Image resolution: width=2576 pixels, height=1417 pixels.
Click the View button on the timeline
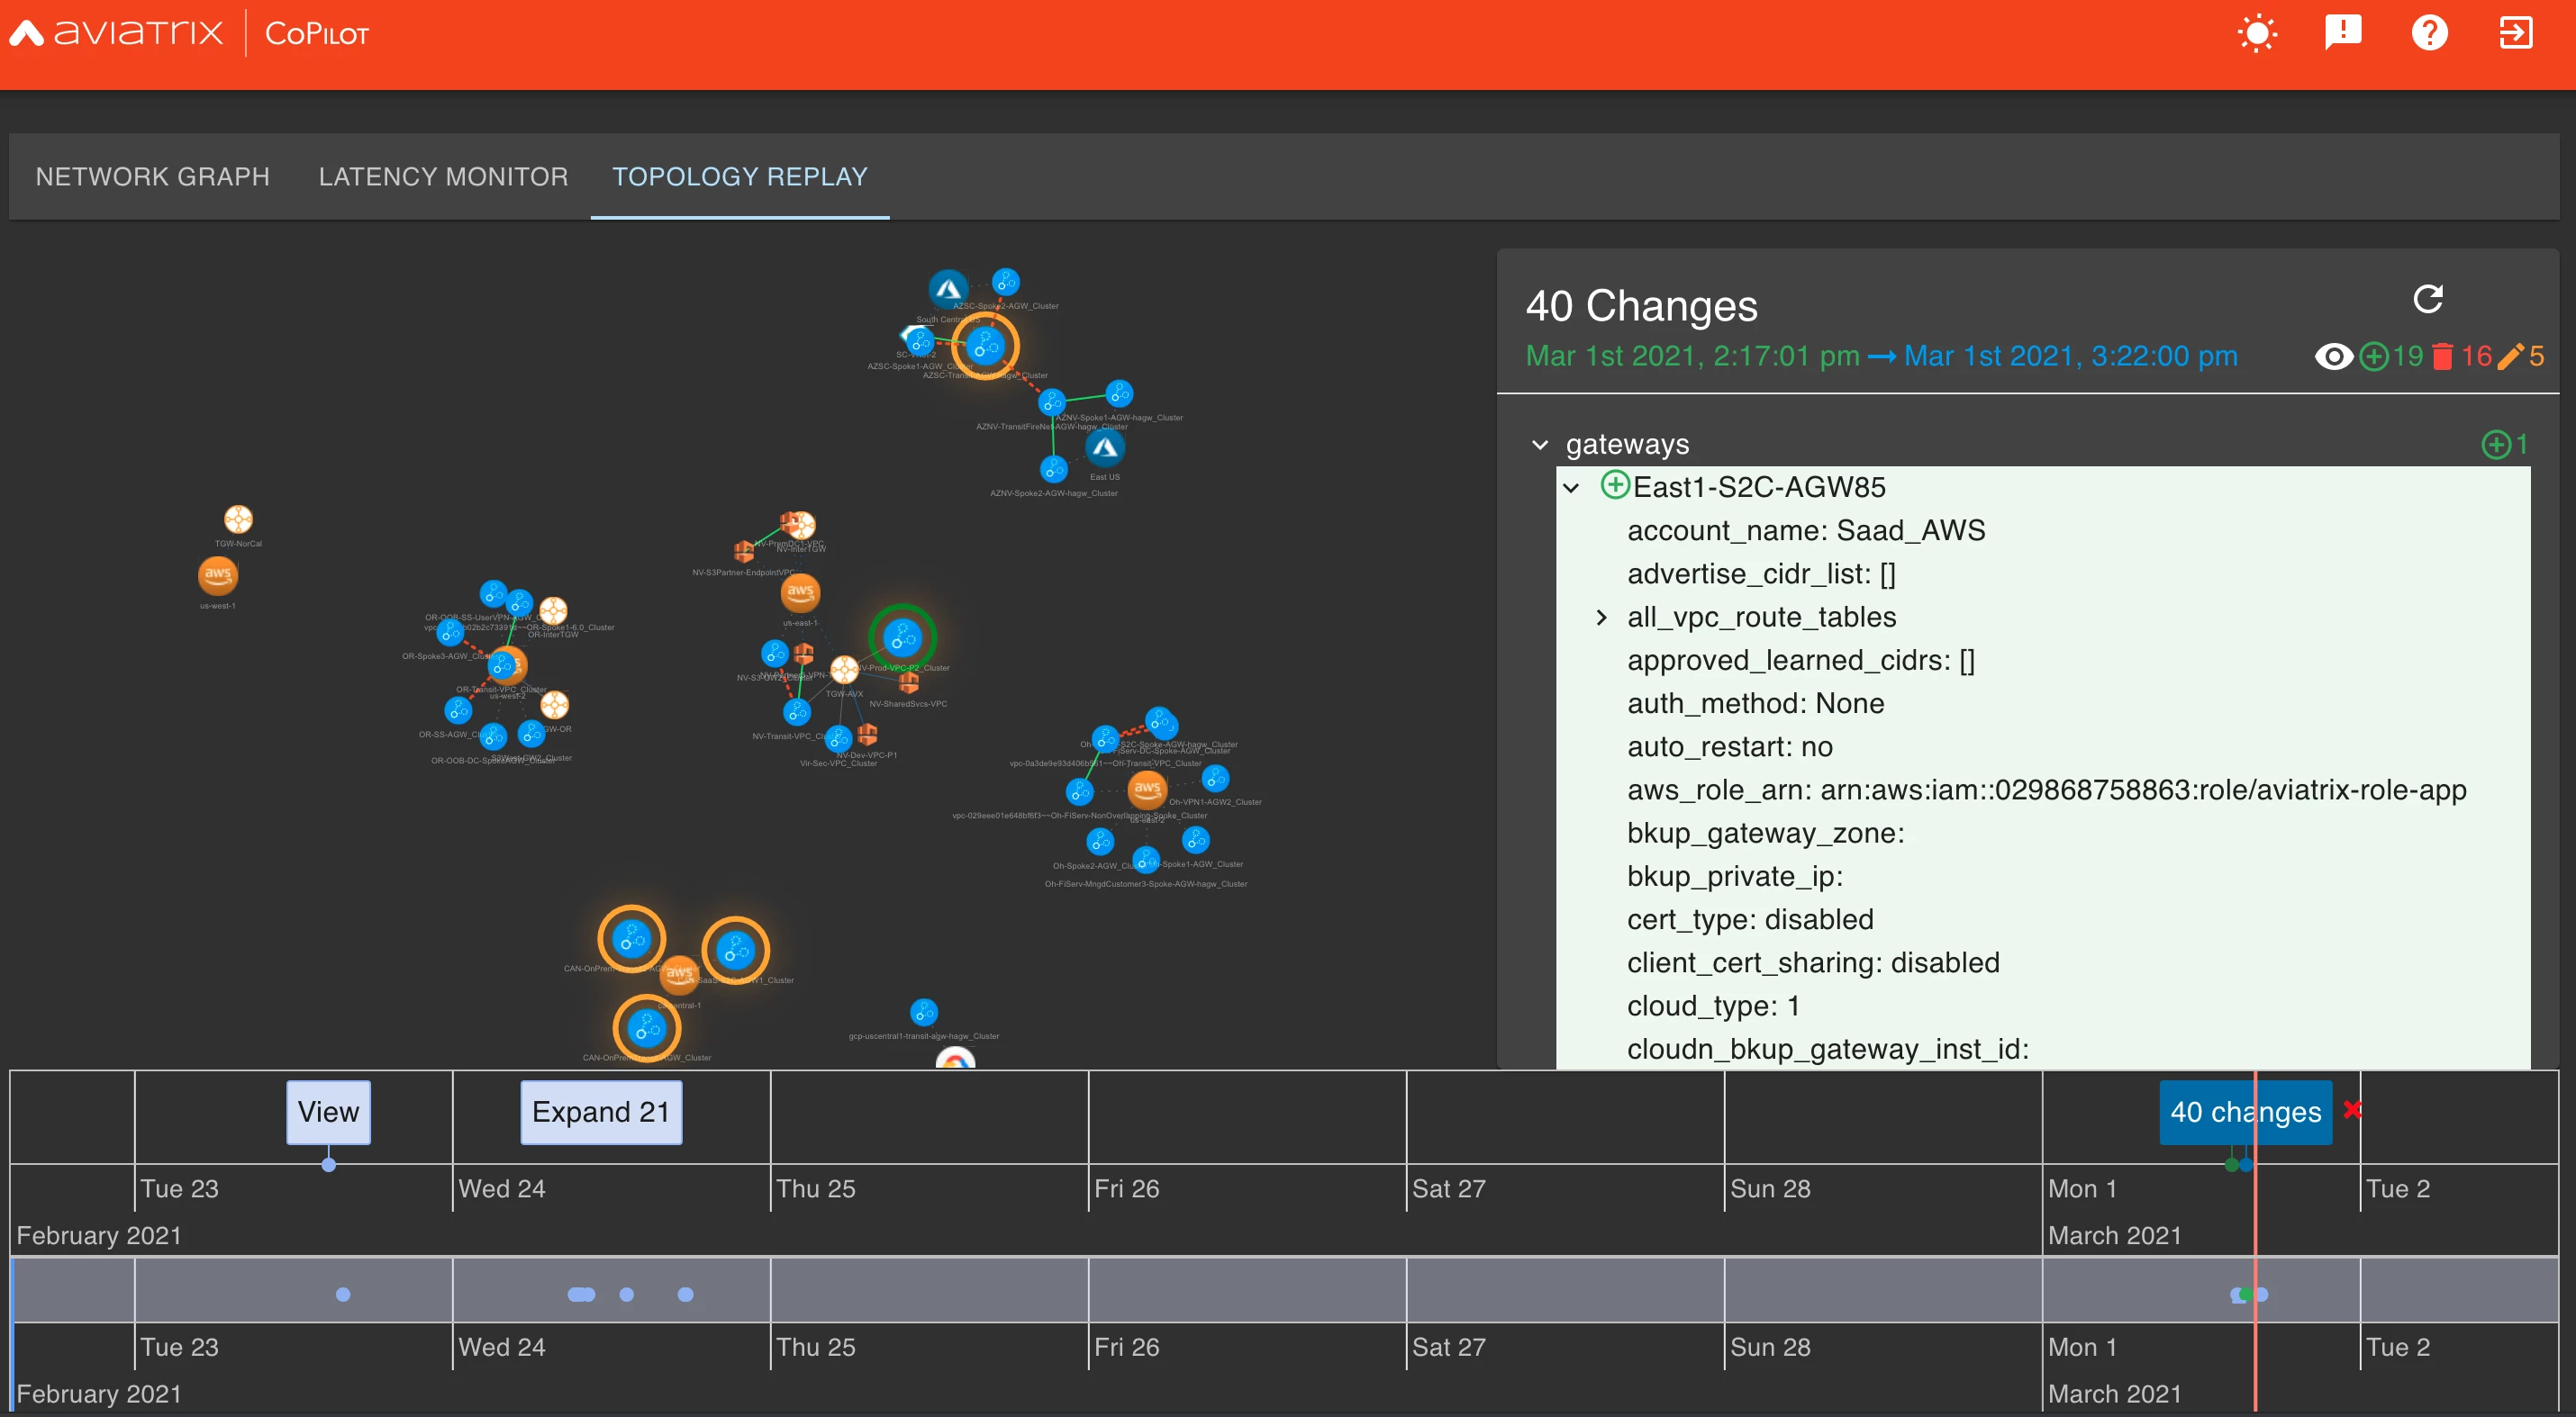point(328,1112)
